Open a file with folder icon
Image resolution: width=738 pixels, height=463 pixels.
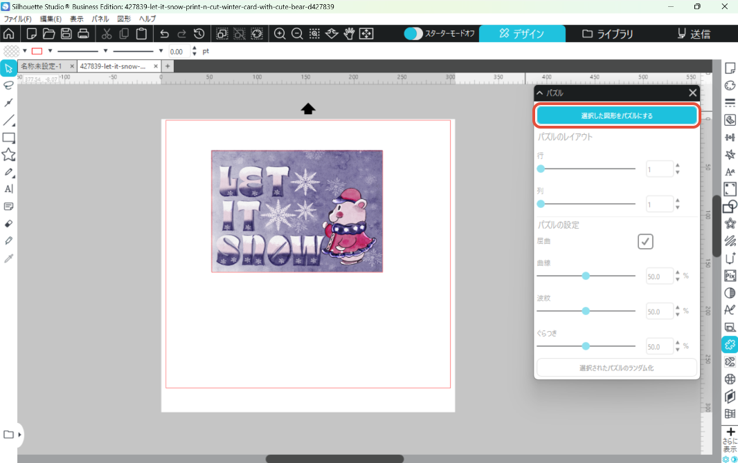(x=49, y=34)
